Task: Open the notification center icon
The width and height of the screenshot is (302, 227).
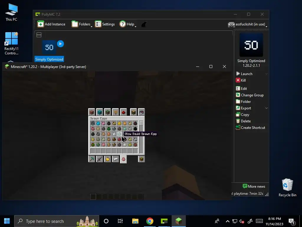Action: 292,221
